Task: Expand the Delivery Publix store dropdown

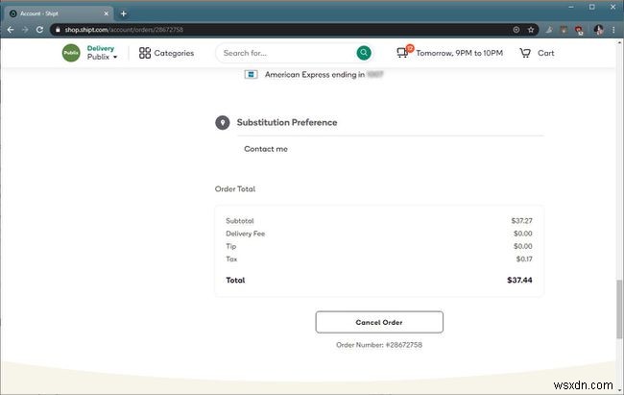Action: pyautogui.click(x=103, y=53)
